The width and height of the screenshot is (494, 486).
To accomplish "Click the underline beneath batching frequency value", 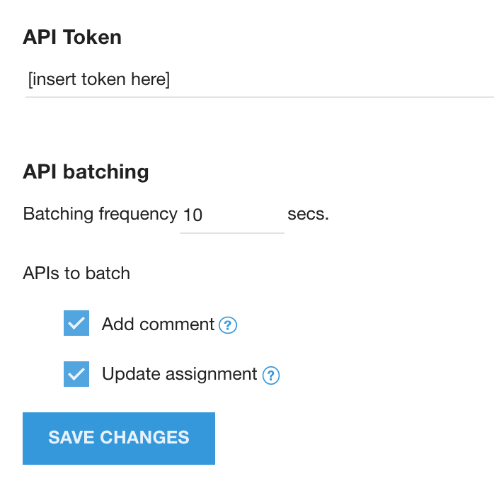I will [232, 232].
